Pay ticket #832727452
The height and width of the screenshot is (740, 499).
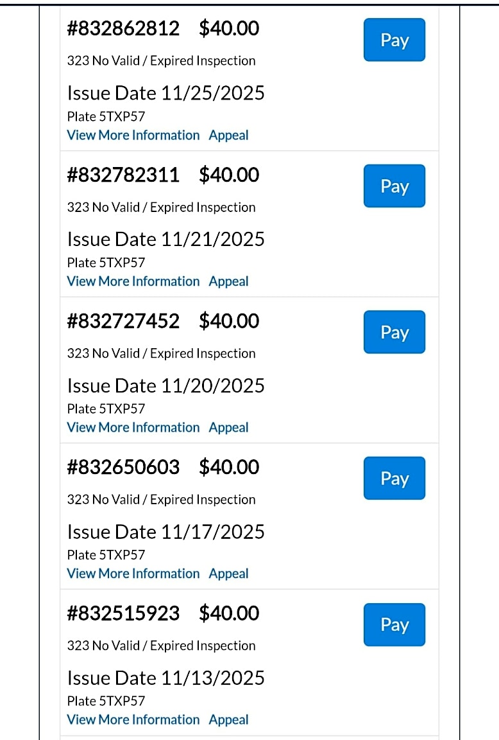394,332
